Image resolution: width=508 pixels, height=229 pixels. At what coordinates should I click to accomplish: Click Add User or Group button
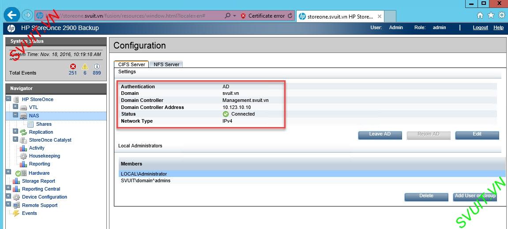(475, 197)
